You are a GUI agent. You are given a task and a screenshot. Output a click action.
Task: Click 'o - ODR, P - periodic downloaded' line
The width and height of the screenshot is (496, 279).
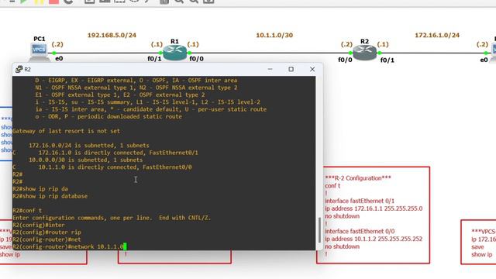click(x=108, y=116)
